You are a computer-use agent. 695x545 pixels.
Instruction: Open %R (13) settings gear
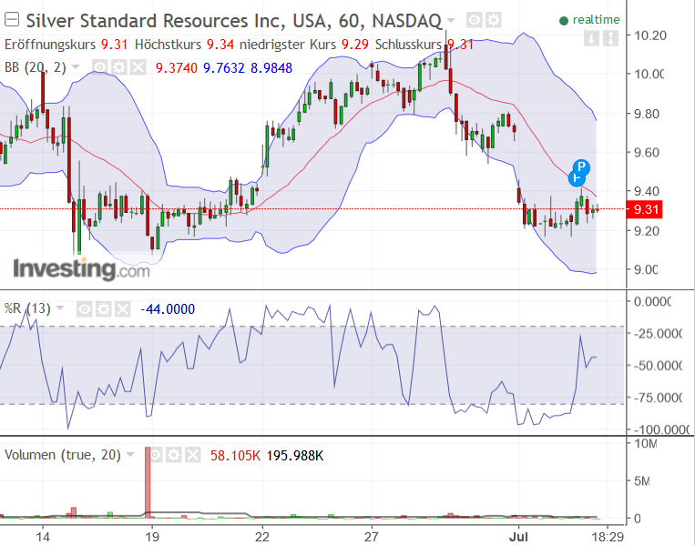click(x=103, y=309)
